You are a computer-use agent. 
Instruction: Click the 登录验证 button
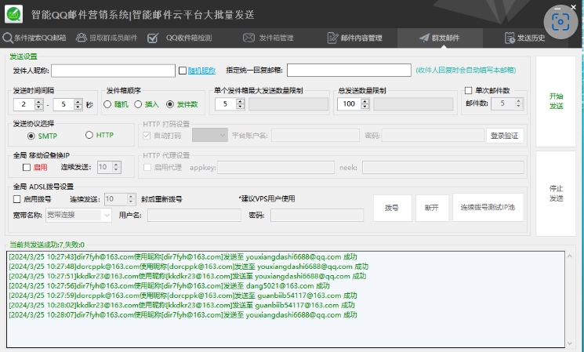click(x=504, y=136)
